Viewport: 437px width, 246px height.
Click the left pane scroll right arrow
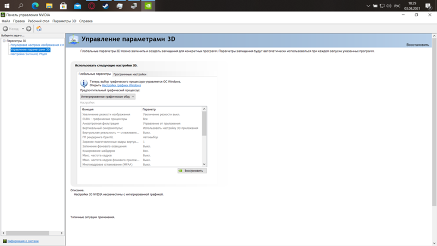[x=62, y=233]
